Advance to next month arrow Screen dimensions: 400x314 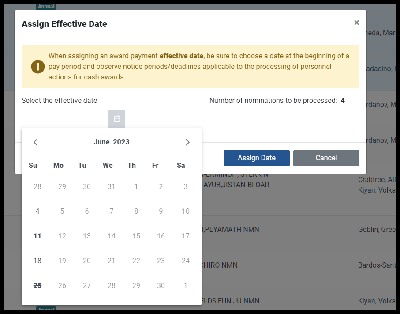pyautogui.click(x=187, y=142)
